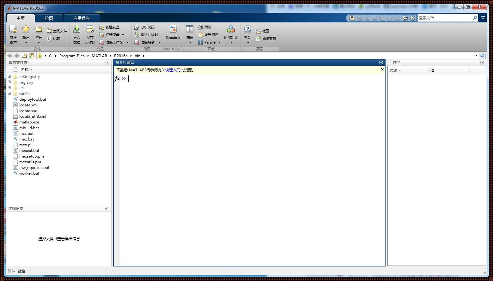Switch to the 主页 (Home) tab
This screenshot has height=281, width=493.
point(21,18)
